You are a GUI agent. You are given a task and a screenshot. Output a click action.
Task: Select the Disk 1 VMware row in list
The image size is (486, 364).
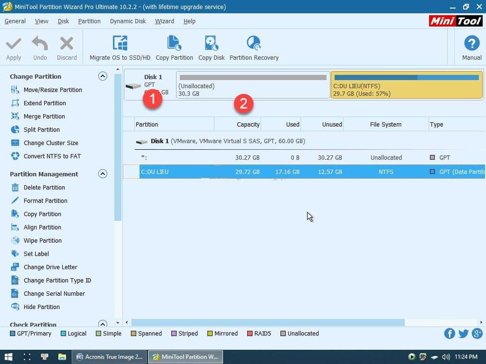[x=304, y=141]
